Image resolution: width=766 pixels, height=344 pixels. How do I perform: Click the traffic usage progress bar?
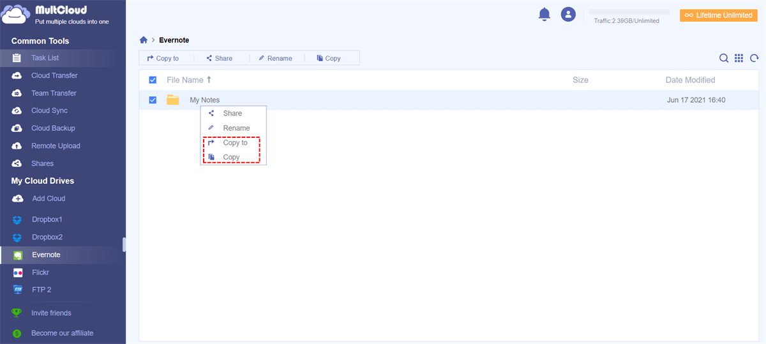point(629,11)
